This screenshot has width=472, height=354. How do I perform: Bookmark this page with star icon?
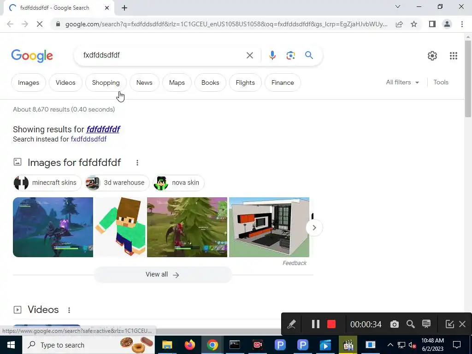414,24
